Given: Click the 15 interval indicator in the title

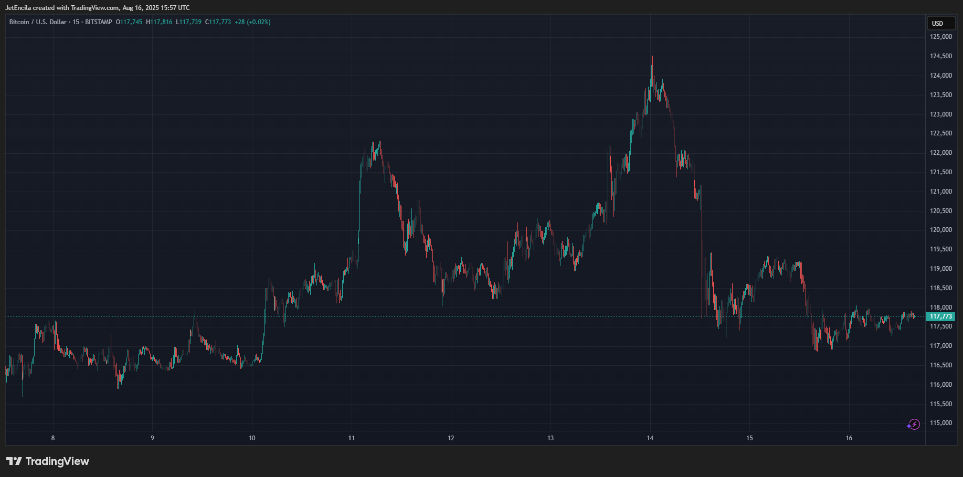Looking at the screenshot, I should [76, 22].
